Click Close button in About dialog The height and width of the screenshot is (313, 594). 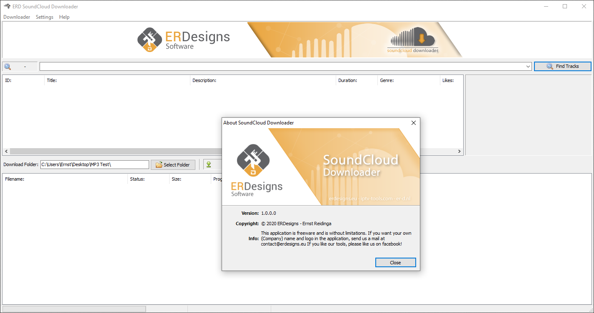click(x=395, y=263)
